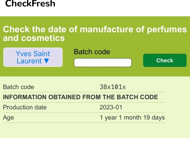This screenshot has height=146, width=190.
Task: Click the Batch code row label in results
Action: [x=19, y=87]
